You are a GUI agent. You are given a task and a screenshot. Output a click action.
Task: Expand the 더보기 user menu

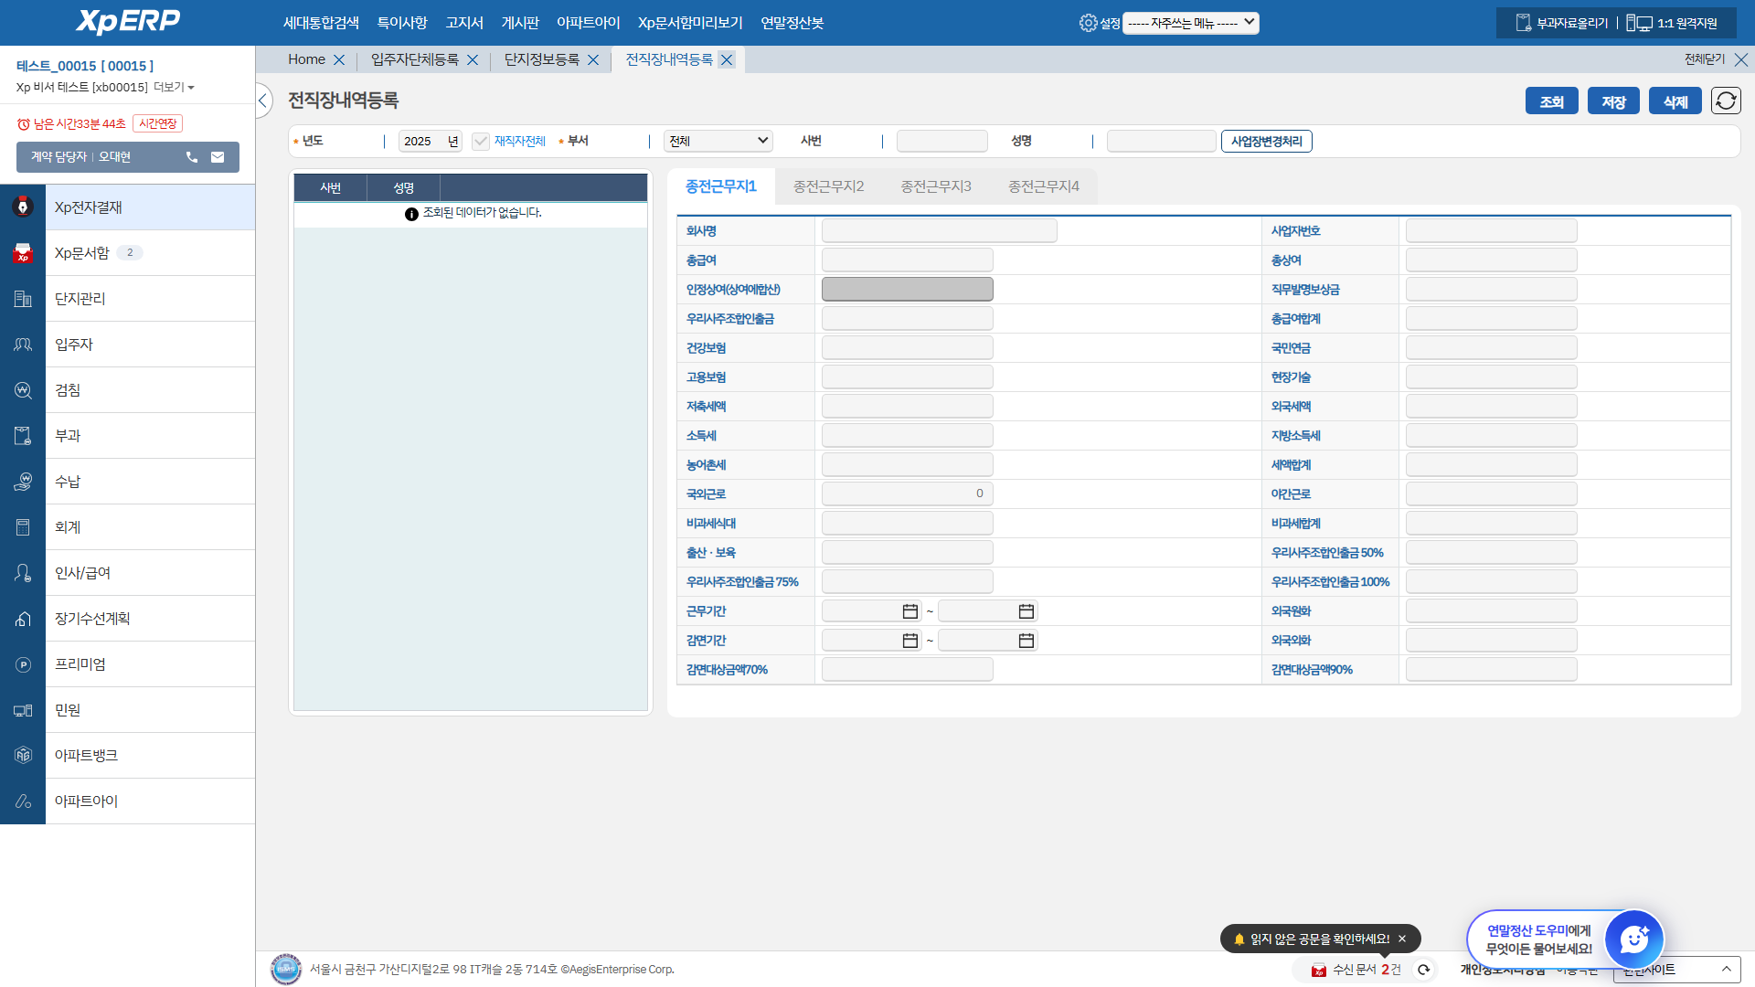174,88
